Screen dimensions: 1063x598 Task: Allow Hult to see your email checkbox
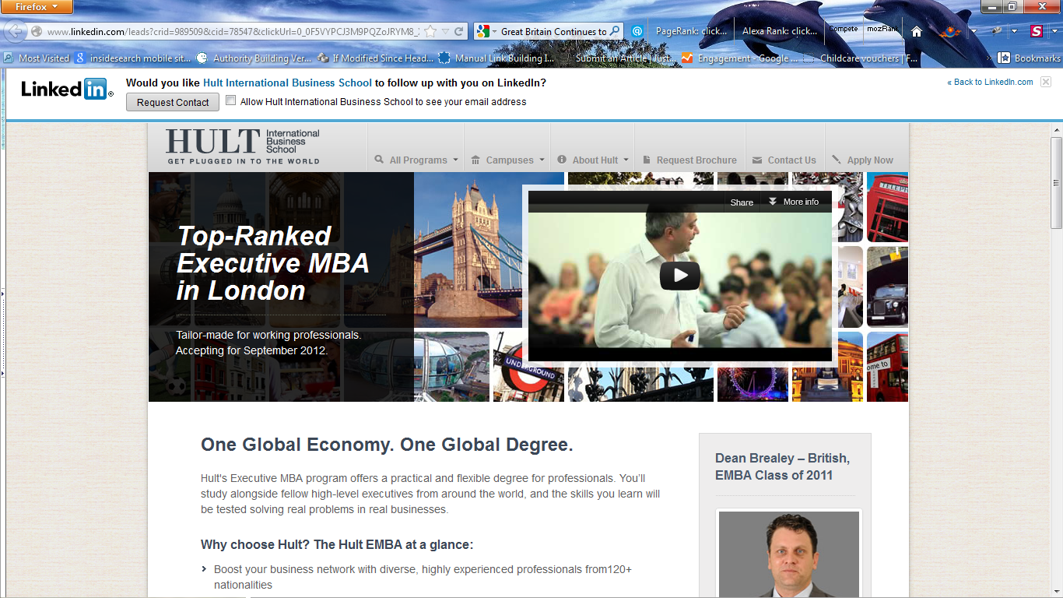[x=230, y=100]
